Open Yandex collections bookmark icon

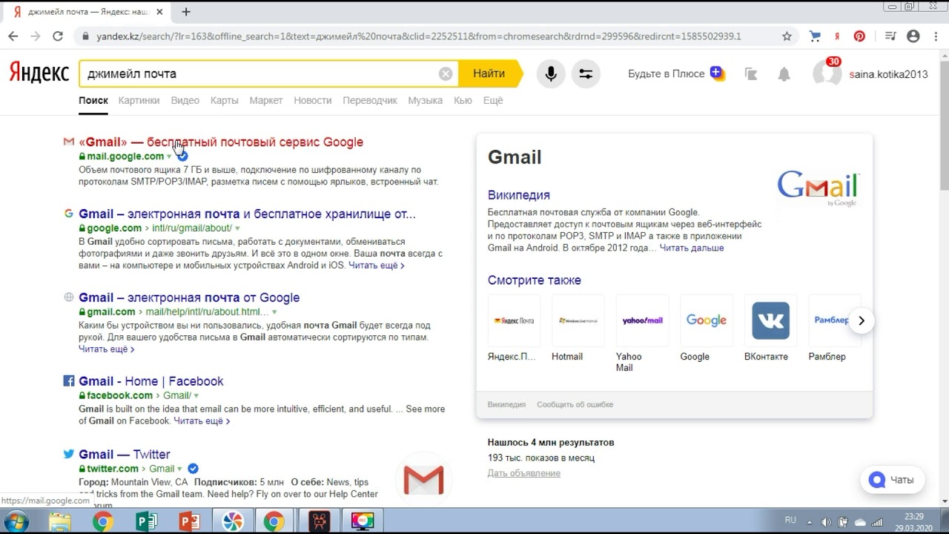click(751, 73)
